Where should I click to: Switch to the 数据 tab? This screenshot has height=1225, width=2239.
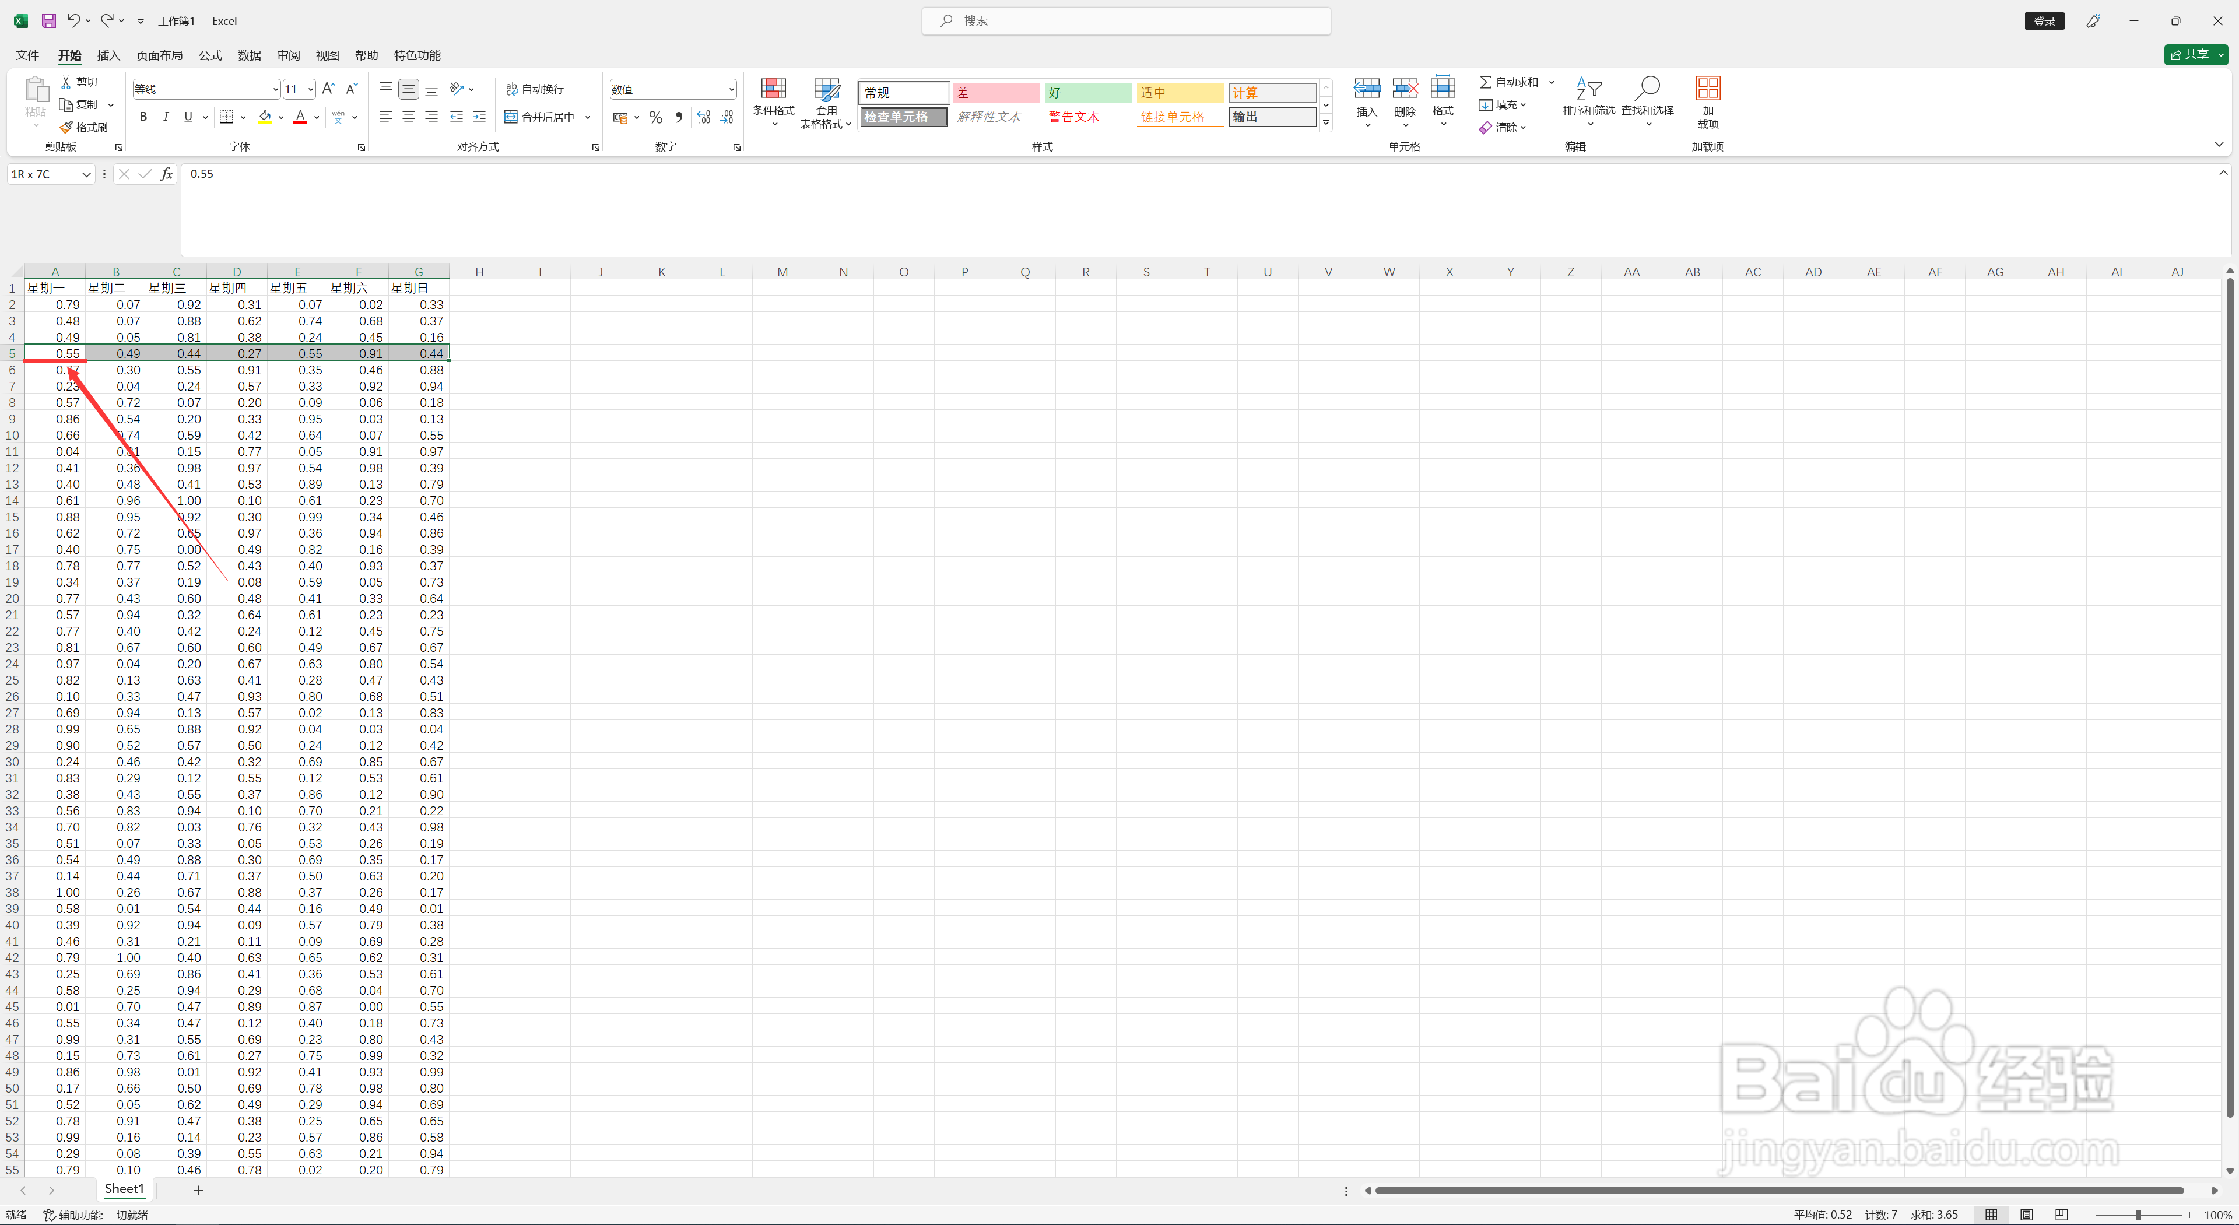250,55
